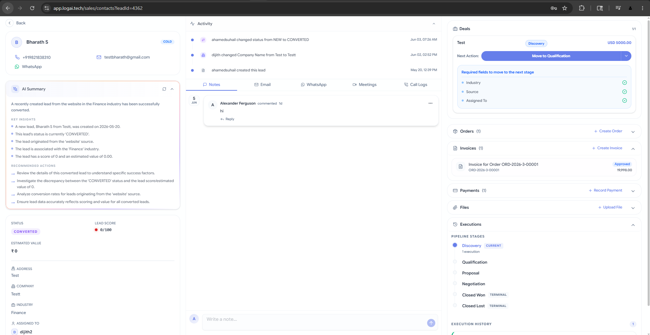Click the Industry required-field checkmark
The height and width of the screenshot is (335, 650).
click(x=625, y=83)
